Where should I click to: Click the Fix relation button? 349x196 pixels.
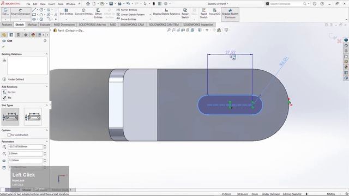point(4,98)
